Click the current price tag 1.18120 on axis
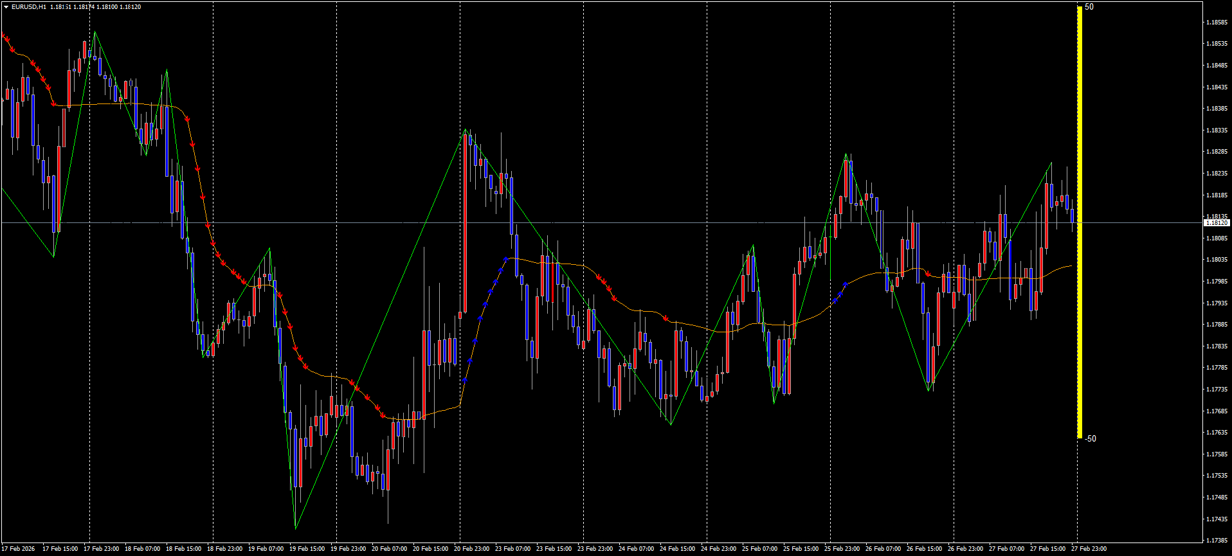This screenshot has height=556, width=1232. pyautogui.click(x=1216, y=223)
